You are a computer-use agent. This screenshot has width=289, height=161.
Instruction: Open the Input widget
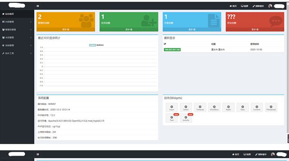coord(172,108)
